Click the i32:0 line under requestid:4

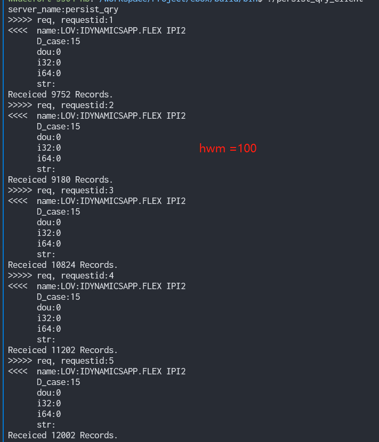49,318
